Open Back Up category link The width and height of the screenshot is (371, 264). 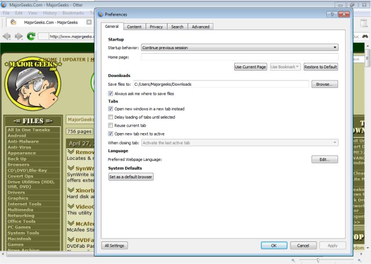tap(17, 159)
